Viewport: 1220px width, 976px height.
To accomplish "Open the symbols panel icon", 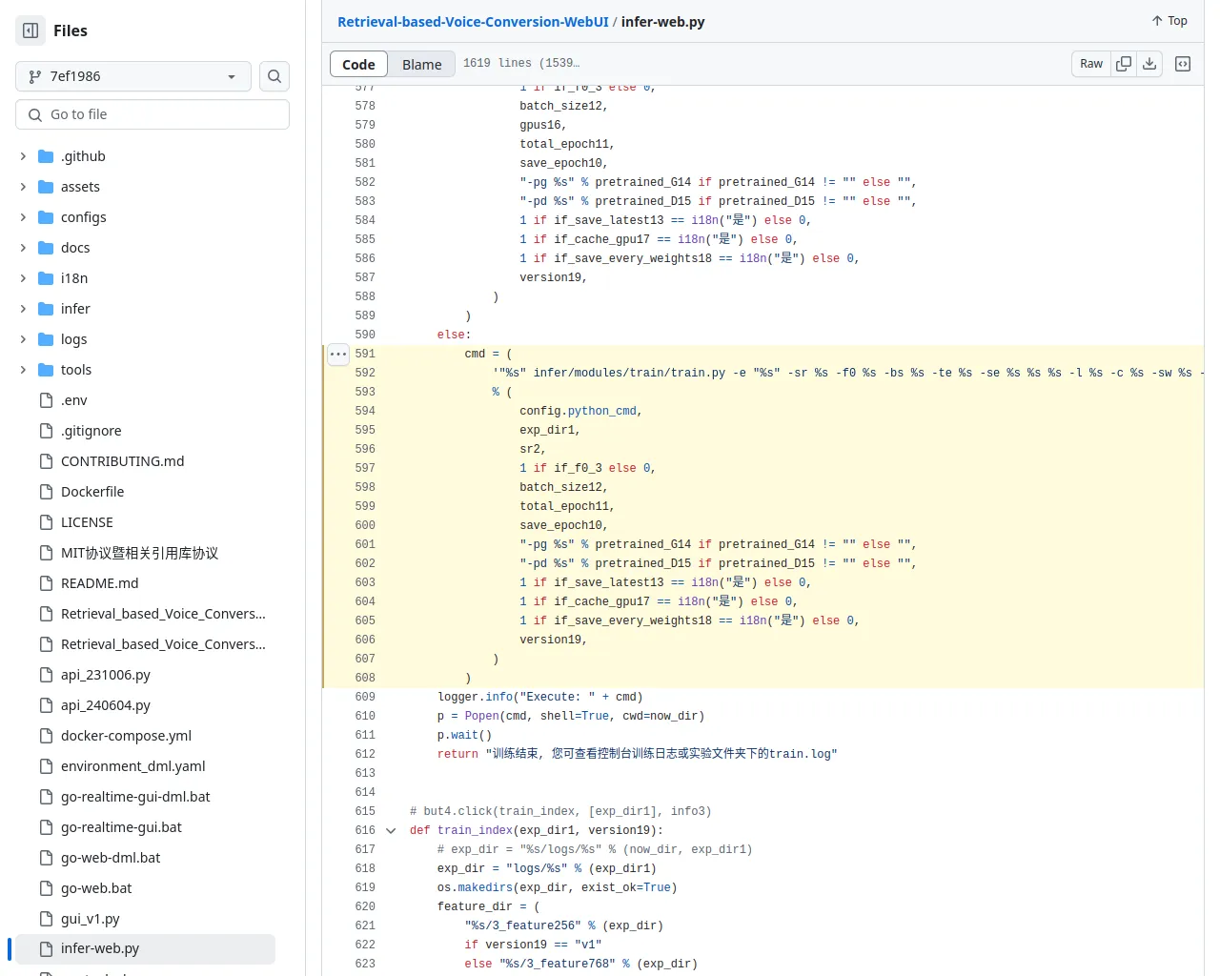I will (1183, 64).
